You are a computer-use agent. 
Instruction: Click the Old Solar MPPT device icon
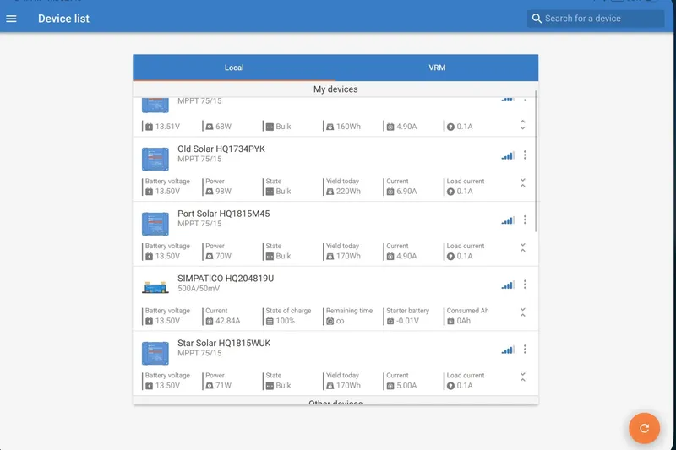[x=155, y=158]
